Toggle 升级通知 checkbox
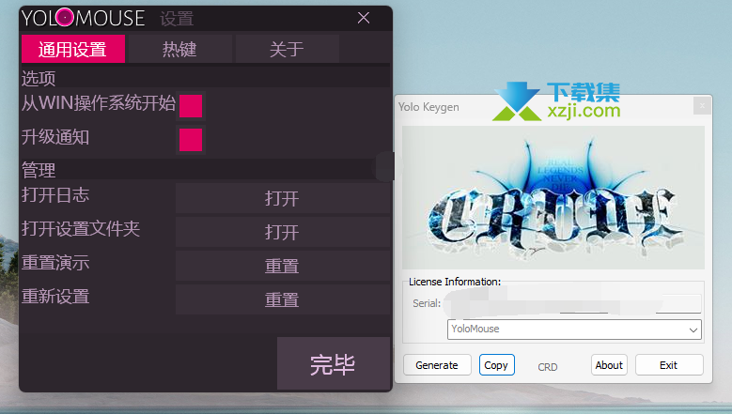The width and height of the screenshot is (732, 414). click(191, 140)
